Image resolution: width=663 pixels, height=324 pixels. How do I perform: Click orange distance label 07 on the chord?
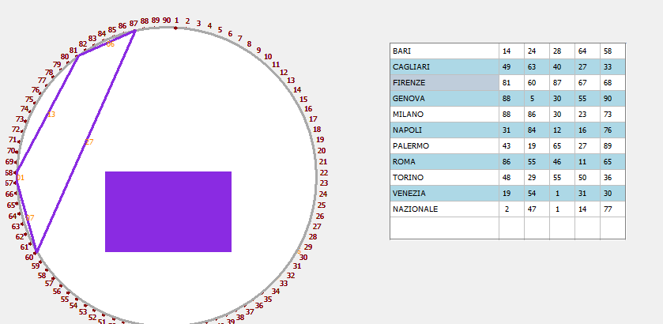coord(29,218)
